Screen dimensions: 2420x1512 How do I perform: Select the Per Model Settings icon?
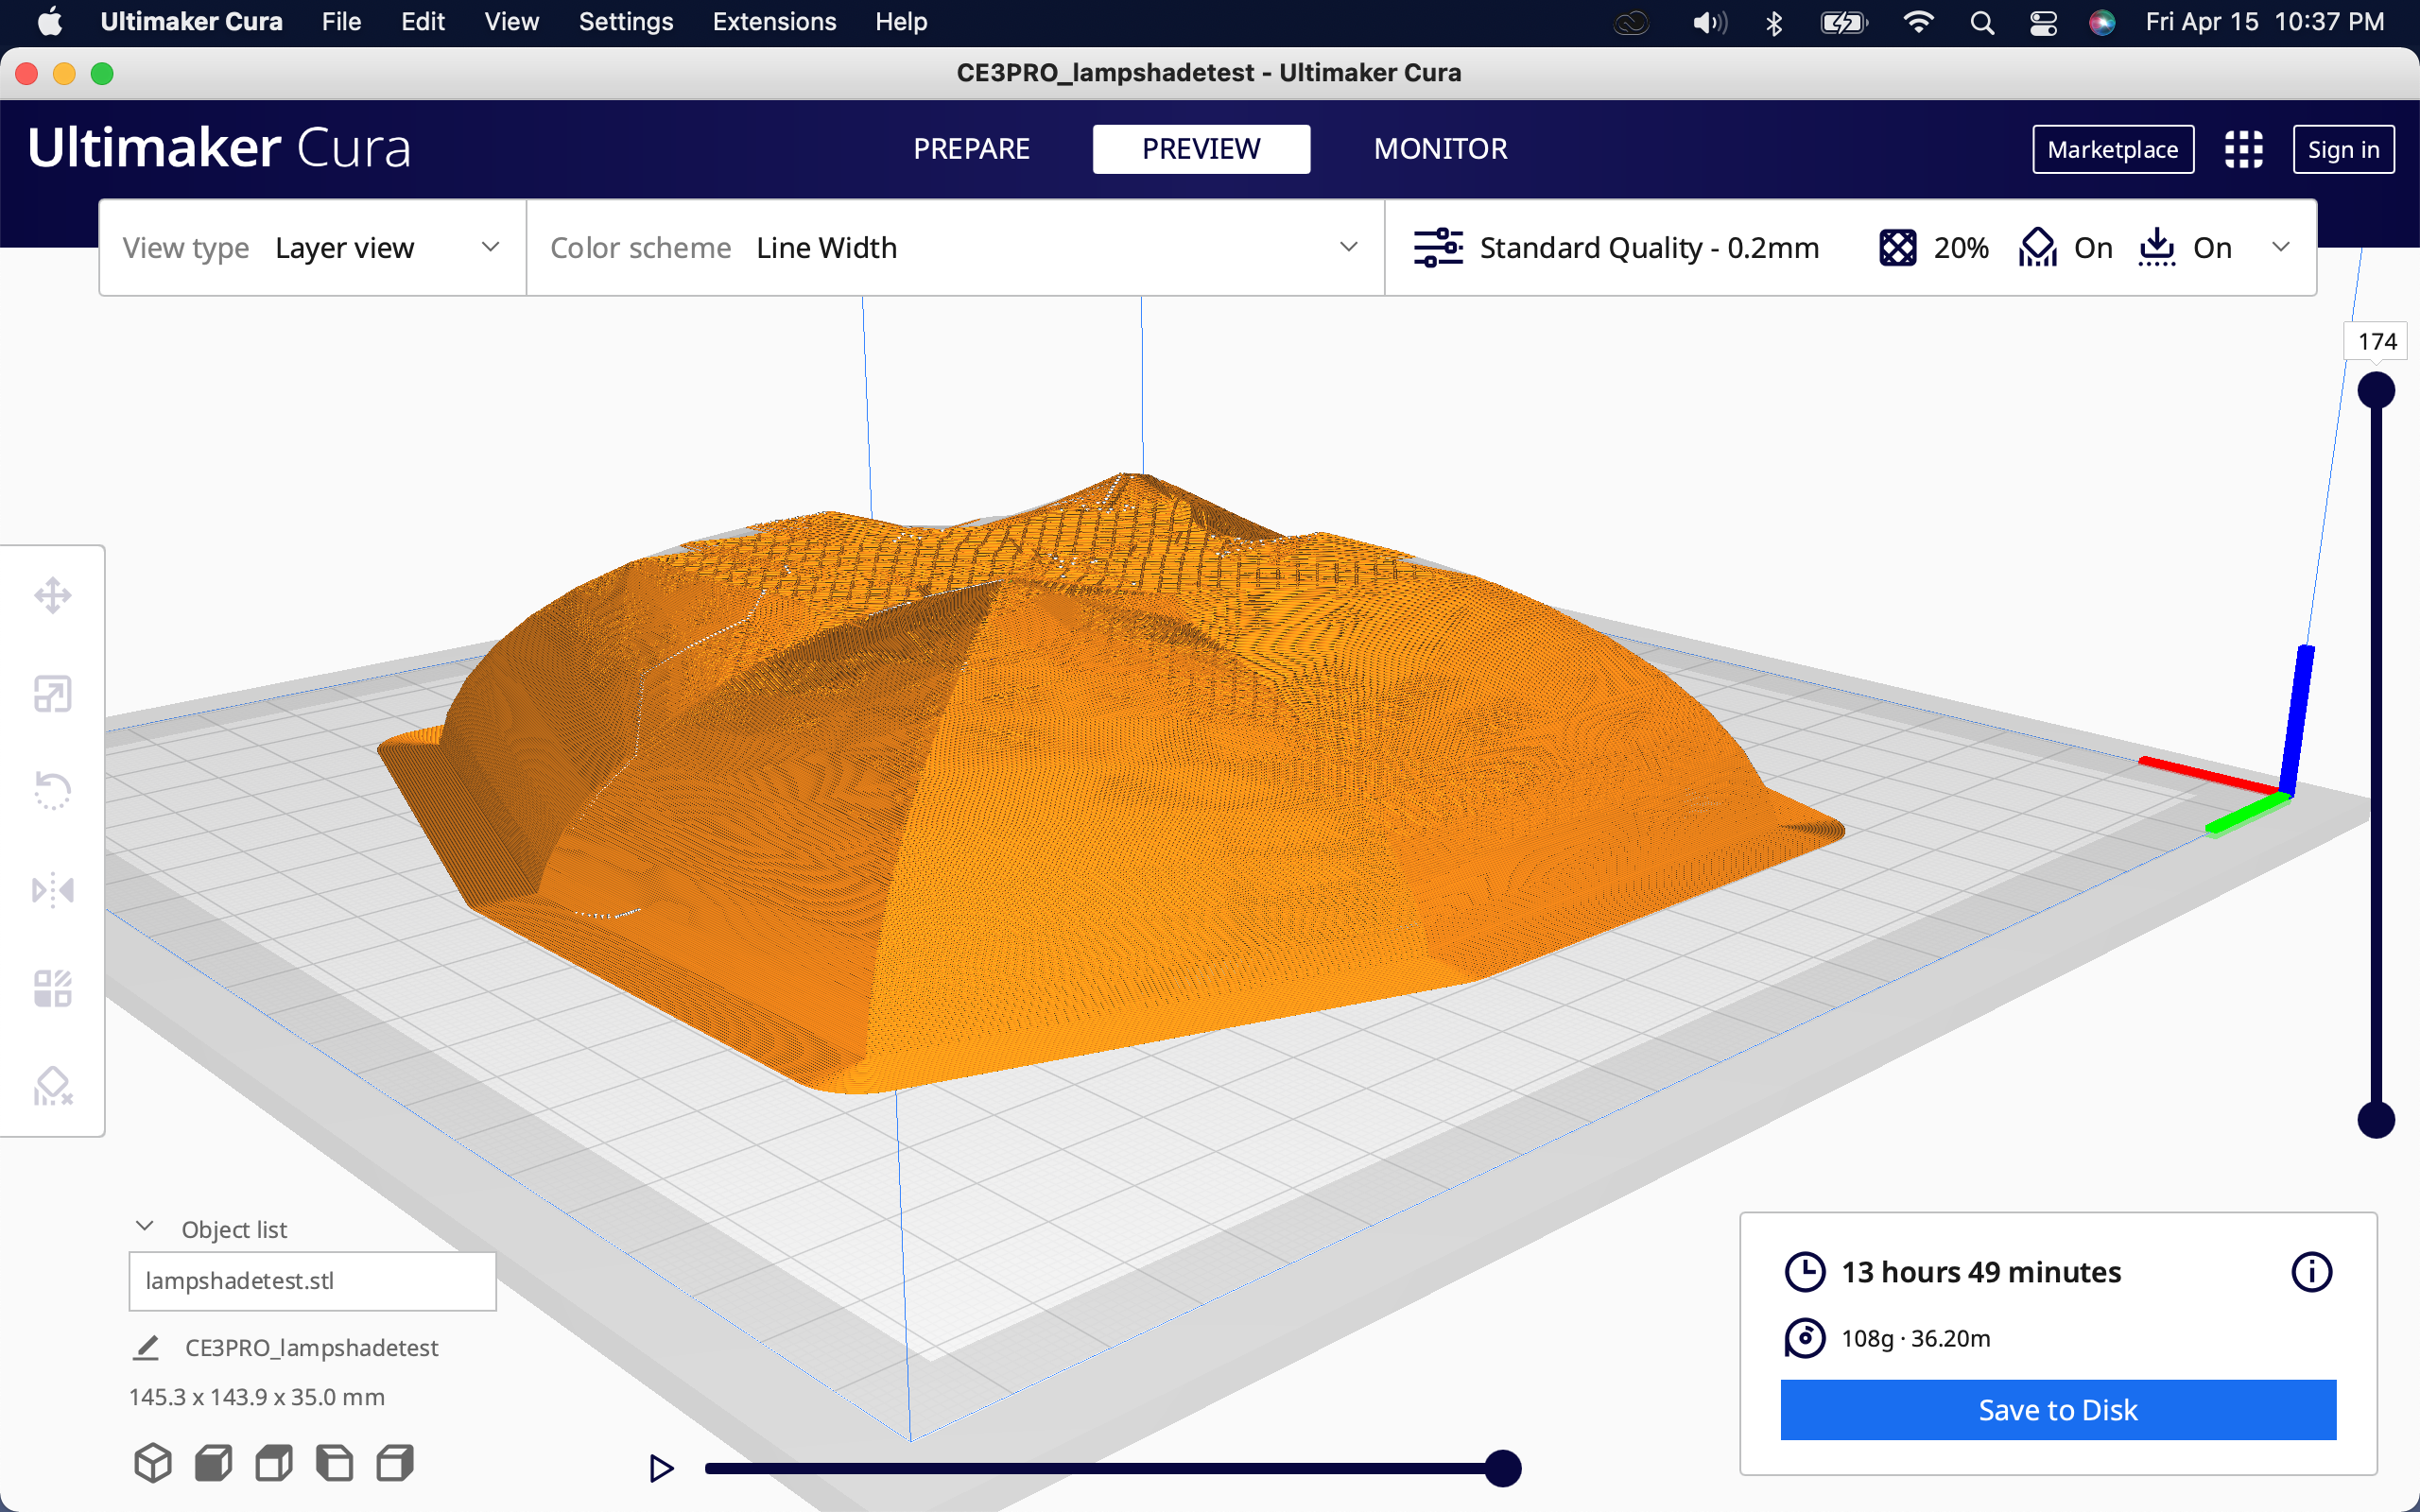(x=50, y=986)
